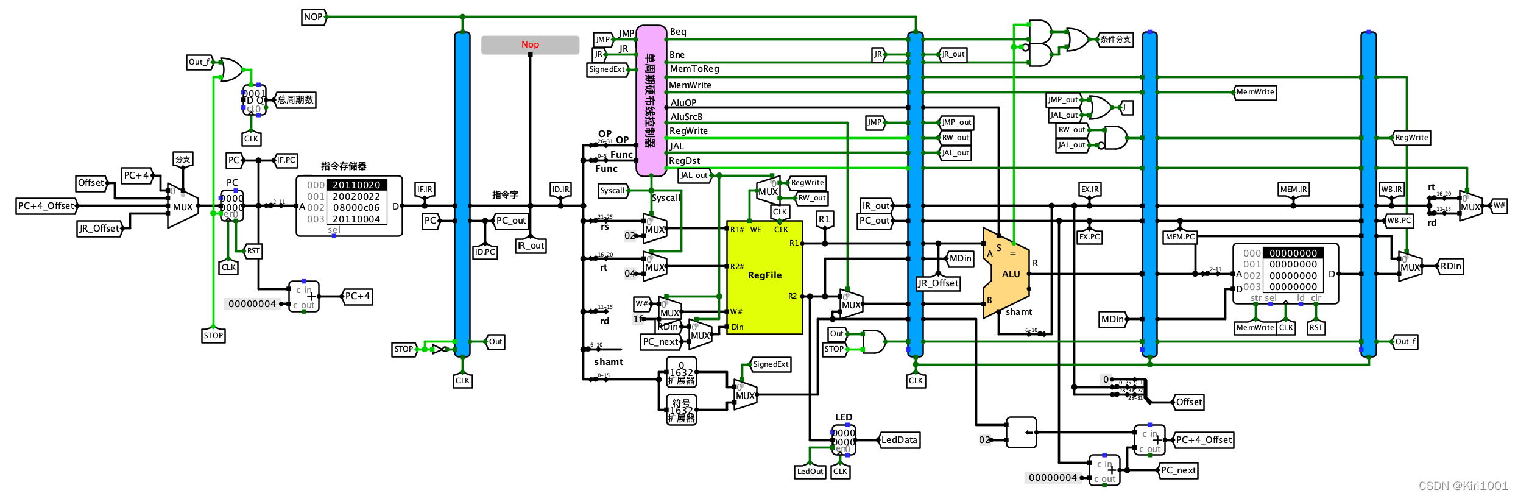
Task: Select the PC+4_Offset input tunnel of PC MUX
Action: click(47, 206)
